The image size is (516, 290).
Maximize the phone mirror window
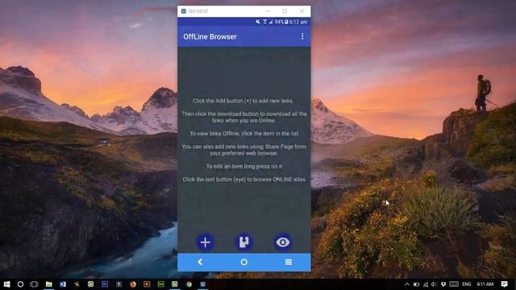[x=285, y=11]
